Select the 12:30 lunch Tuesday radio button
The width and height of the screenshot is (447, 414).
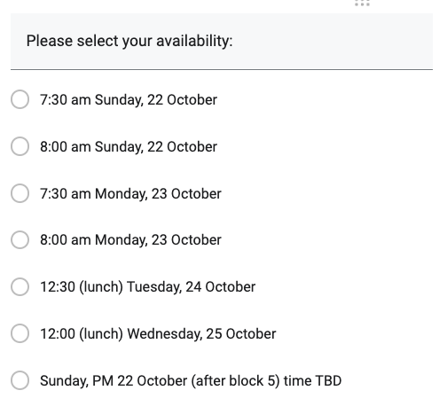pyautogui.click(x=20, y=286)
